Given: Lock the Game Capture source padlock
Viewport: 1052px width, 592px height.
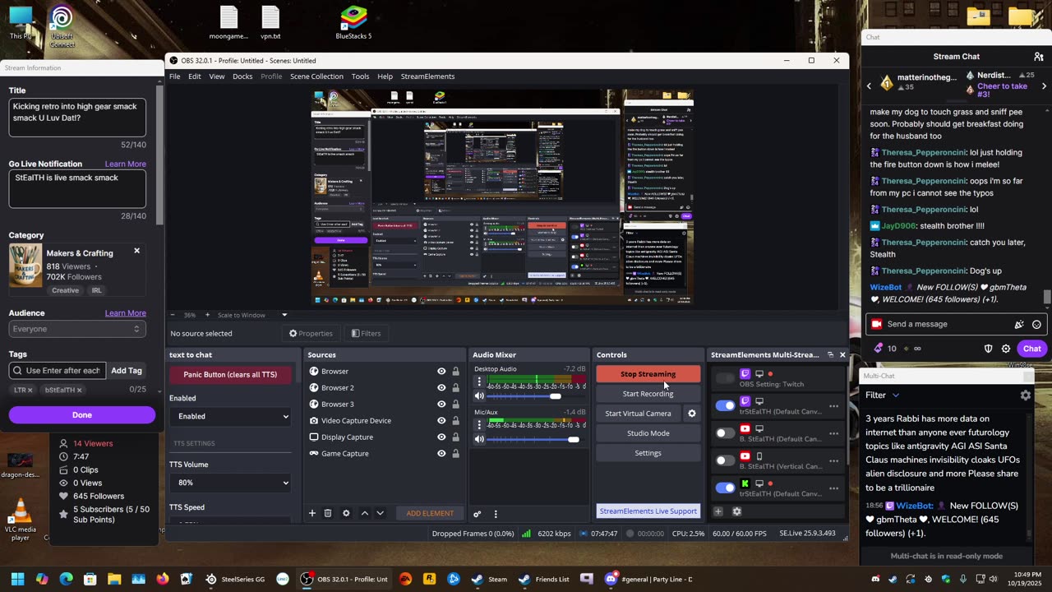Looking at the screenshot, I should click(455, 454).
